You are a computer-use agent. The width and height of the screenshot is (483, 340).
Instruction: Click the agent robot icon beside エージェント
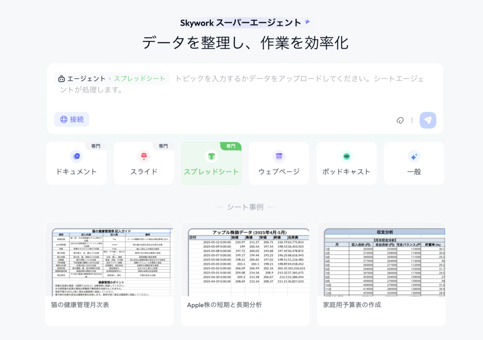click(61, 79)
